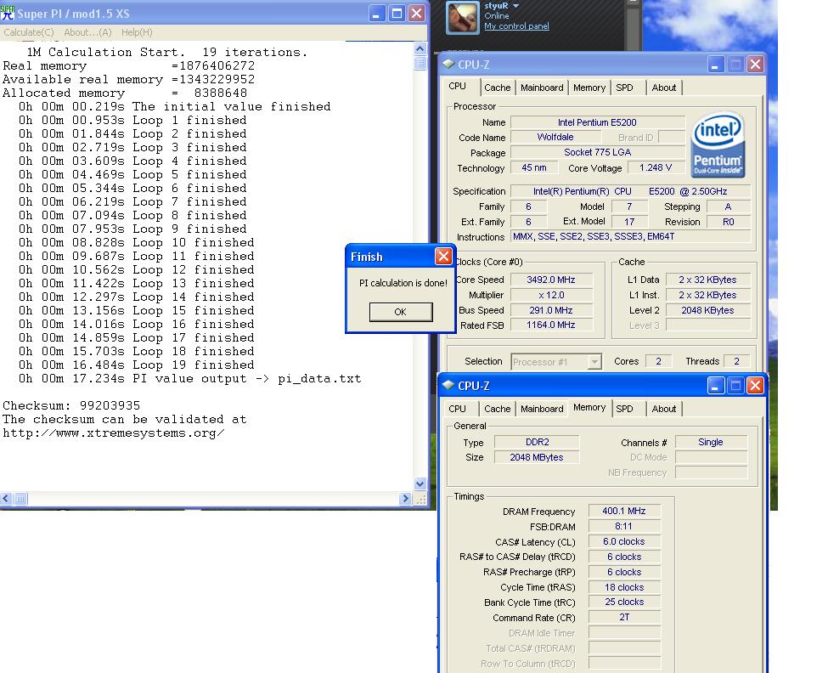Image resolution: width=828 pixels, height=673 pixels.
Task: Switch to Mainboard tab in lower CPU-Z window
Action: 542,409
